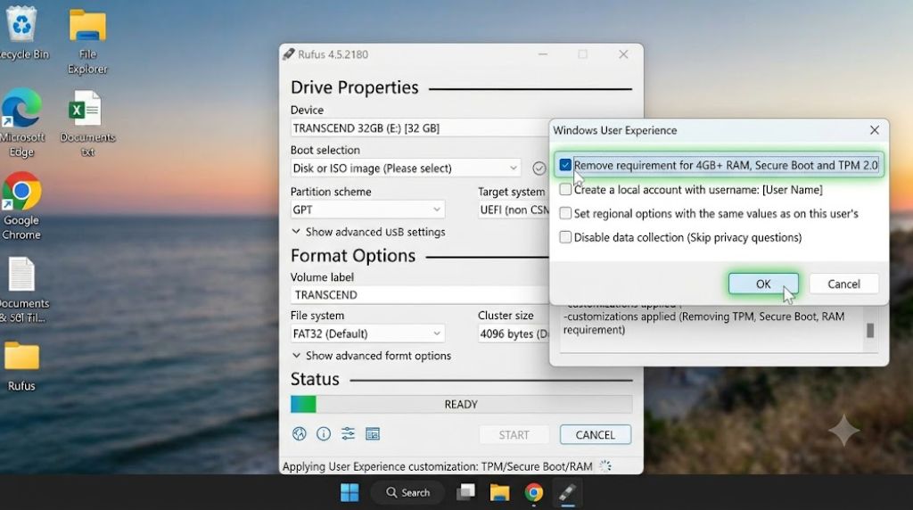913x510 pixels.
Task: Show the Rufus log icon
Action: [x=373, y=433]
